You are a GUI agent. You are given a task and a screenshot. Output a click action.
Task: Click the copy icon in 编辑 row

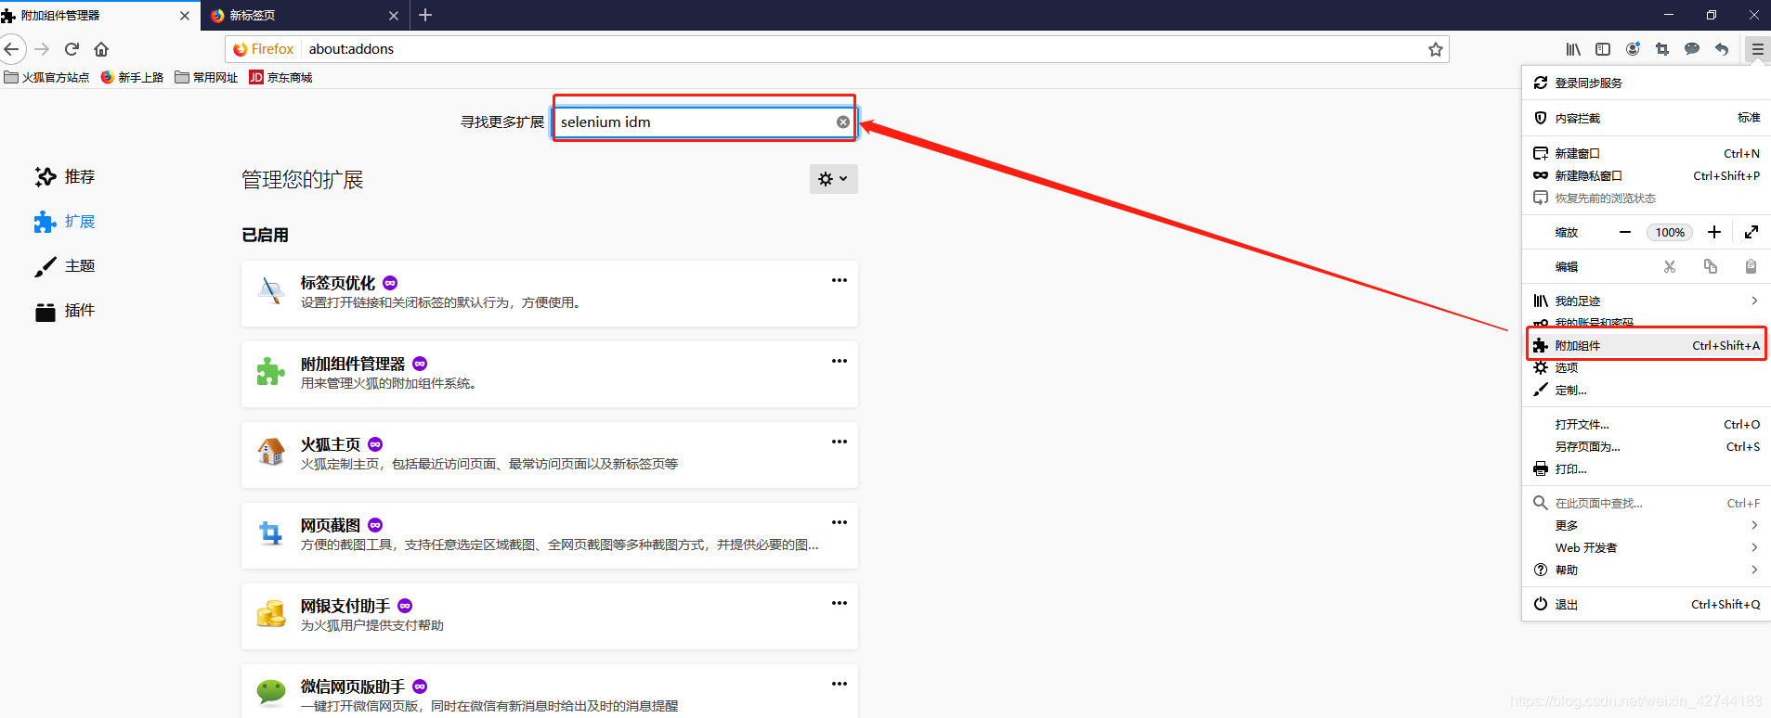pos(1711,266)
